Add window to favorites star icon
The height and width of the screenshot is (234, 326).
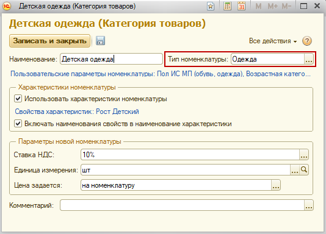click(211, 6)
